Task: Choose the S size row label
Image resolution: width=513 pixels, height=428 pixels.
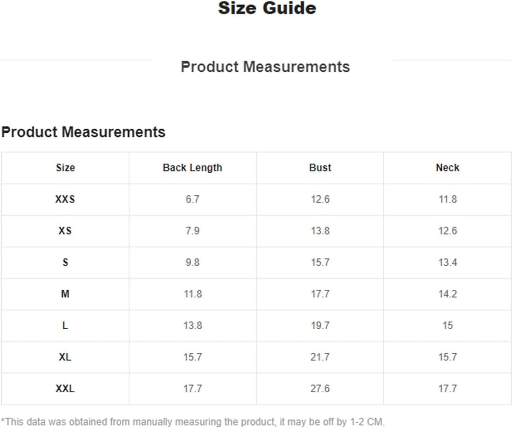Action: tap(65, 263)
